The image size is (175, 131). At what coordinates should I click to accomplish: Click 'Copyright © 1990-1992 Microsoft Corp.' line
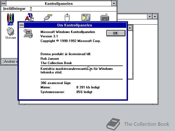coord(71,41)
